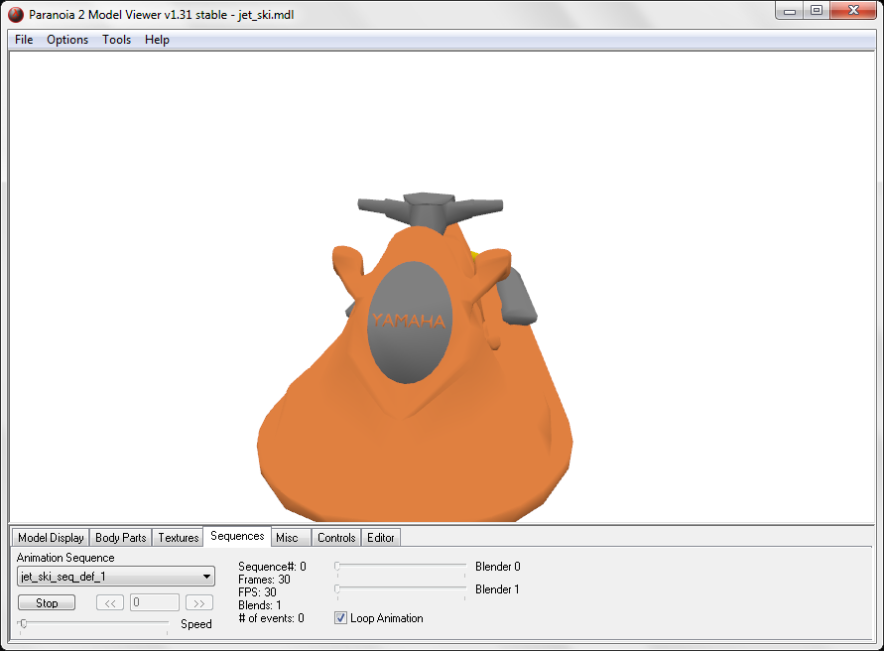Open the Editor tab
The width and height of the screenshot is (884, 651).
pos(381,538)
